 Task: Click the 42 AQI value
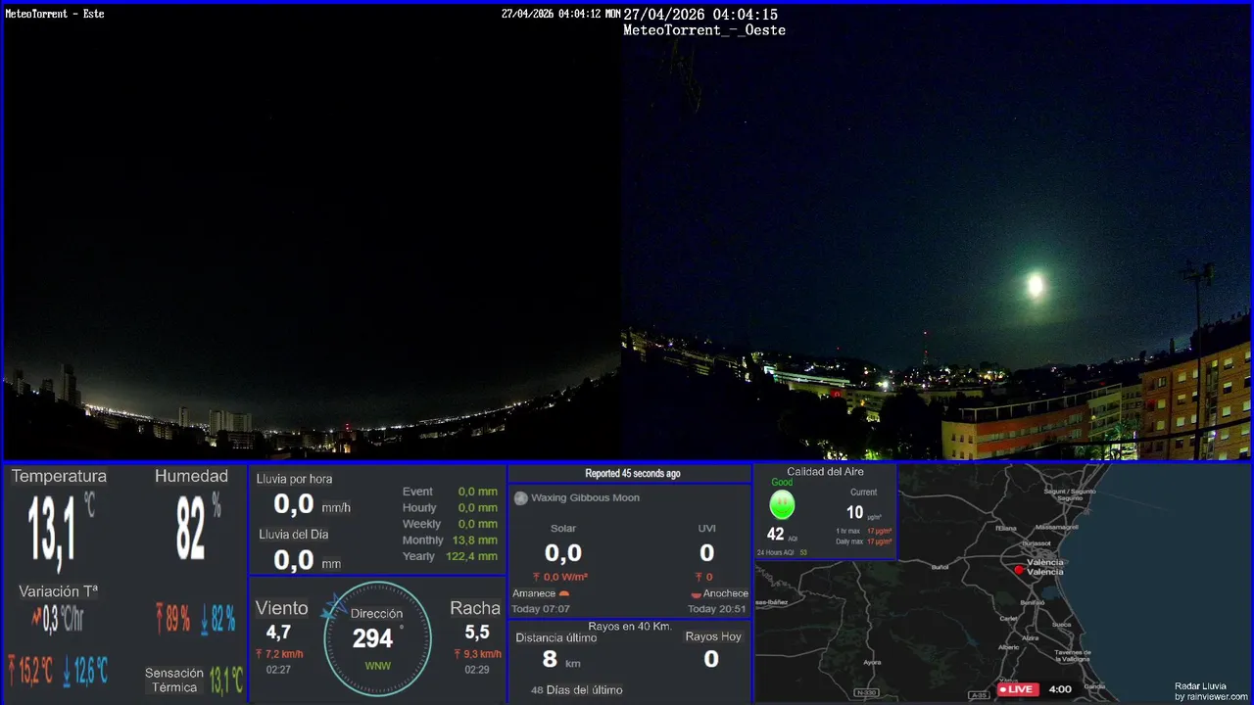click(x=776, y=534)
